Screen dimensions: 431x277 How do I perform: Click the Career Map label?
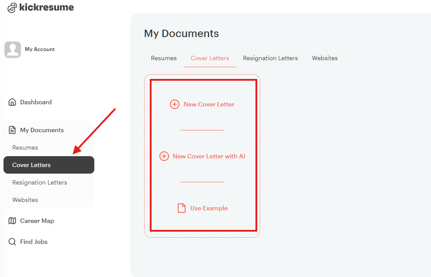37,221
